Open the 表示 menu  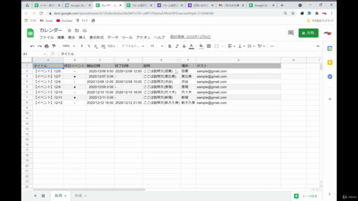point(71,37)
